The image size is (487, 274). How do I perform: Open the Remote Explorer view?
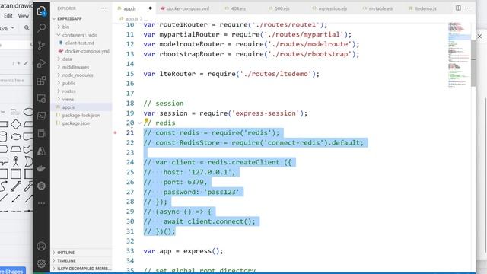(41, 98)
